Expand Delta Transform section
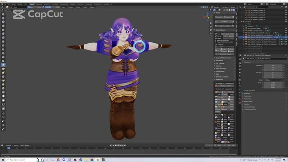 [x=250, y=91]
